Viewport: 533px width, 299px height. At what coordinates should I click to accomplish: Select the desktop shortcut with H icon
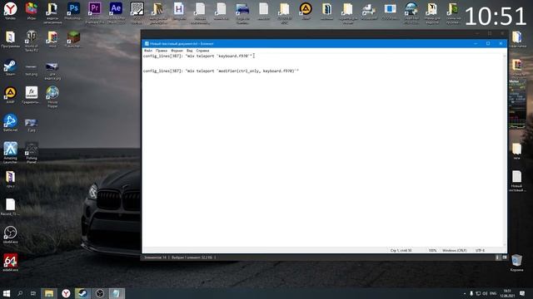coord(179,11)
